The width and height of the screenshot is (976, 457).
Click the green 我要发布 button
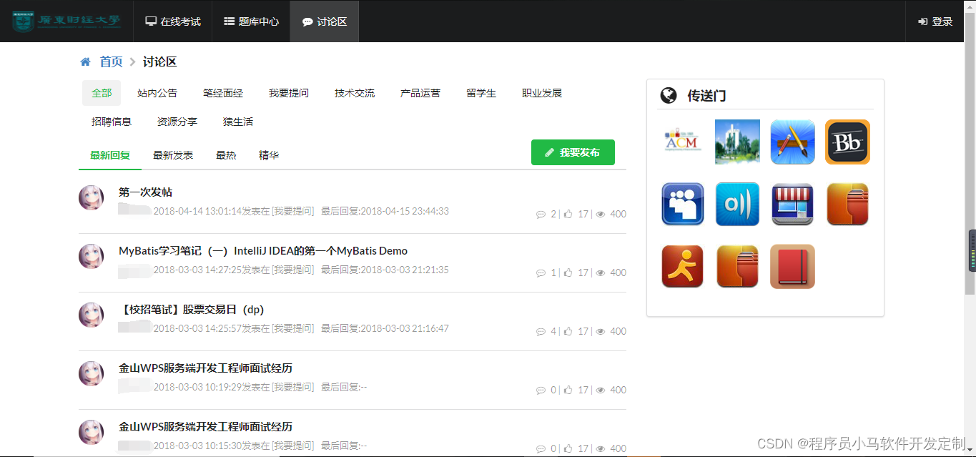pos(573,152)
